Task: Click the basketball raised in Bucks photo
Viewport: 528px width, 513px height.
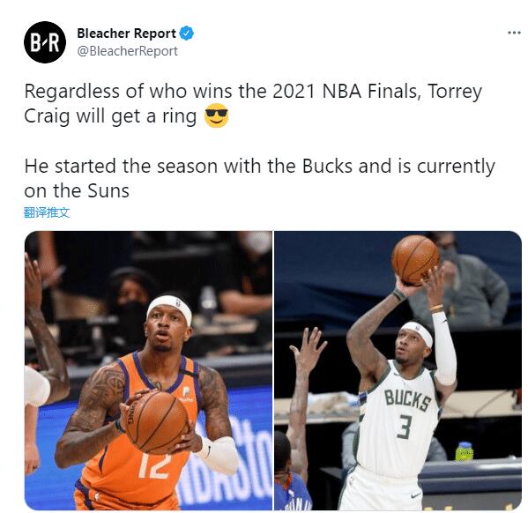Action: (415, 260)
